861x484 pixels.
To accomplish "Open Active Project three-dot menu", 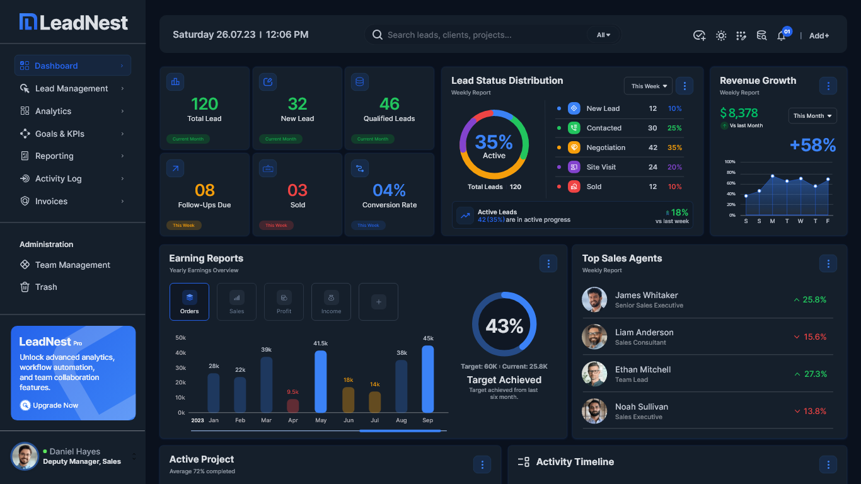I will pyautogui.click(x=482, y=464).
